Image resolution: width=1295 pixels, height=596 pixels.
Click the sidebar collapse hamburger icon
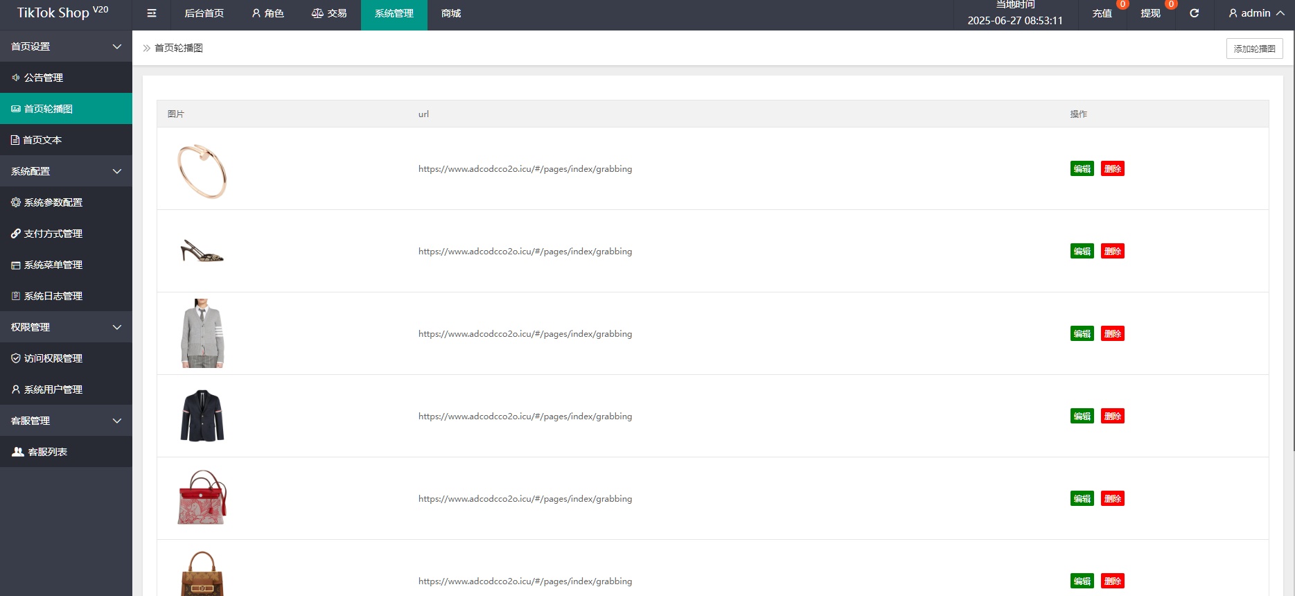pos(152,13)
